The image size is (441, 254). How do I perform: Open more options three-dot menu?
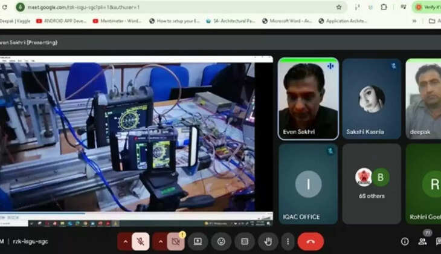288,241
